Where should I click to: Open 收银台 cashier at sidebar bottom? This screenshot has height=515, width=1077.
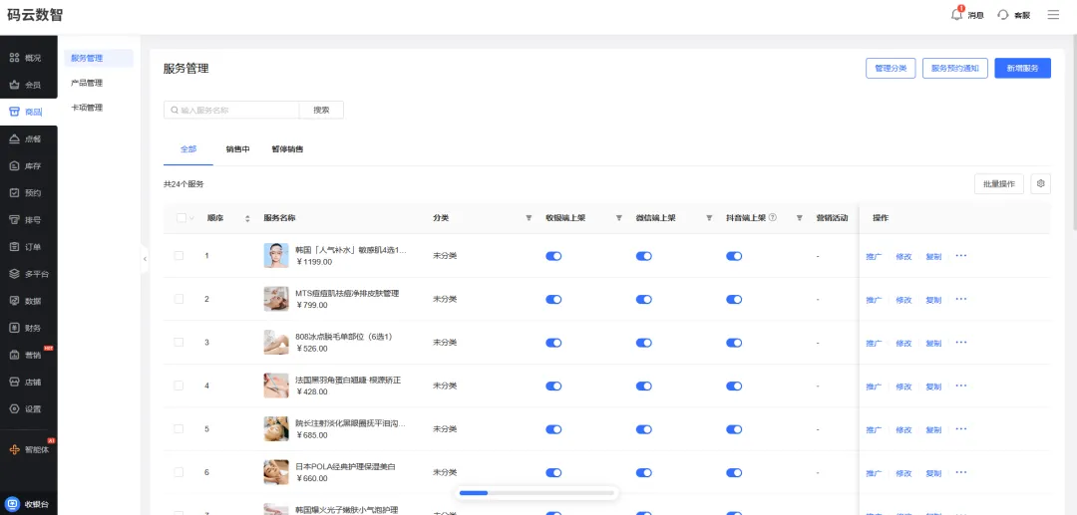point(28,503)
